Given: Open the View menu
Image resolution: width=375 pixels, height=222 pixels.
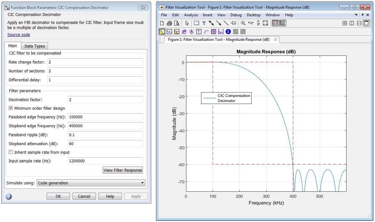Looking at the screenshot, I should [221, 15].
